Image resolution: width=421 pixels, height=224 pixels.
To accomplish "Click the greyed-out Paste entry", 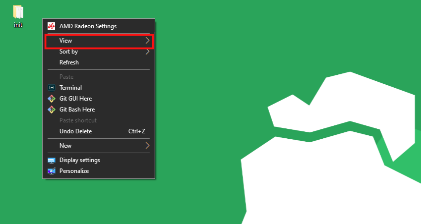I will 99,77.
